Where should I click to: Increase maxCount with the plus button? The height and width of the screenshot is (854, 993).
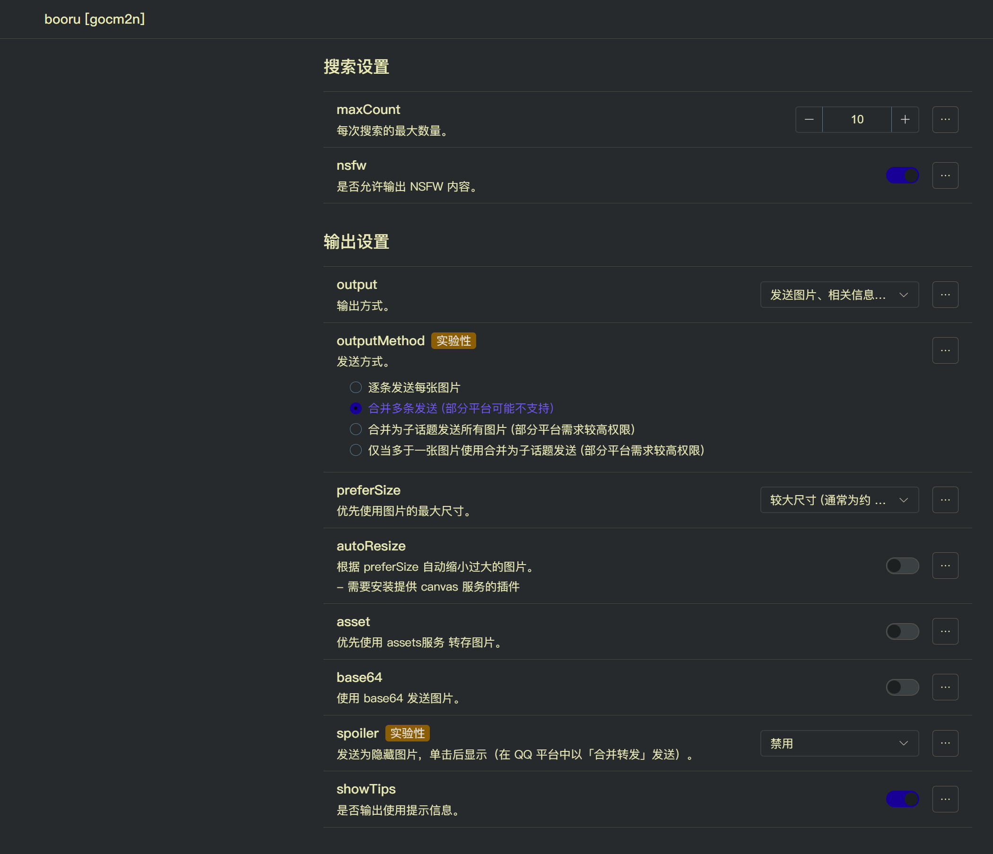click(x=906, y=119)
